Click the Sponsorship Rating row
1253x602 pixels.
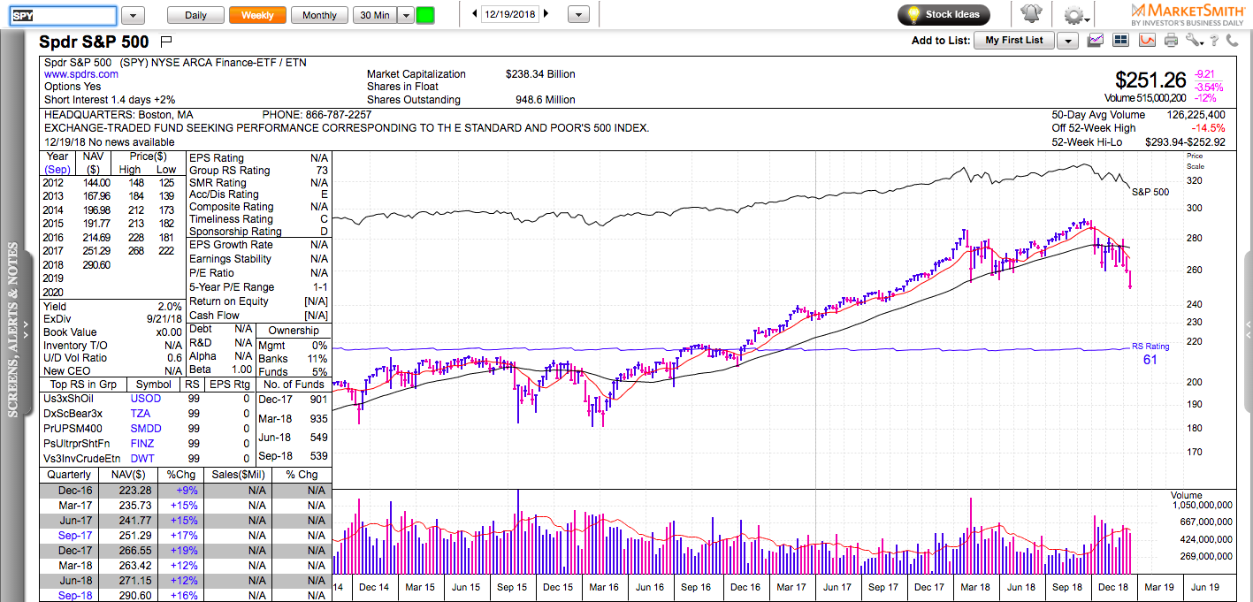click(x=258, y=232)
